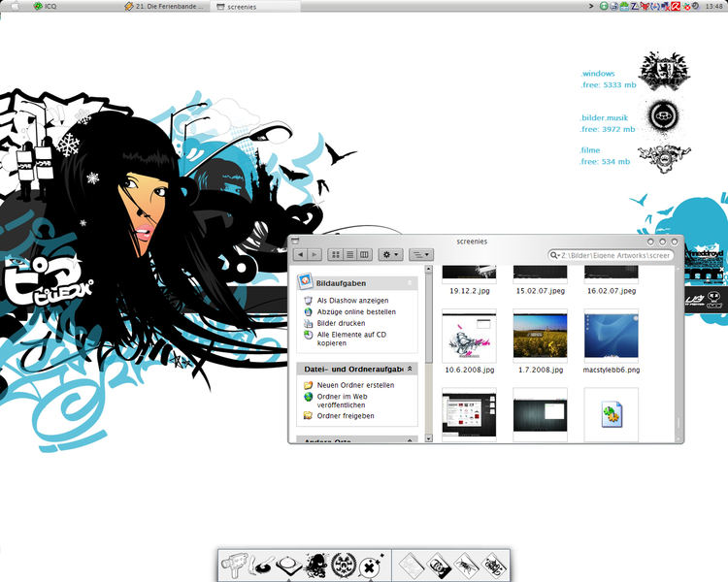Click the Apple logo in the menu bar
Image resolution: width=728 pixels, height=582 pixels.
pyautogui.click(x=15, y=6)
